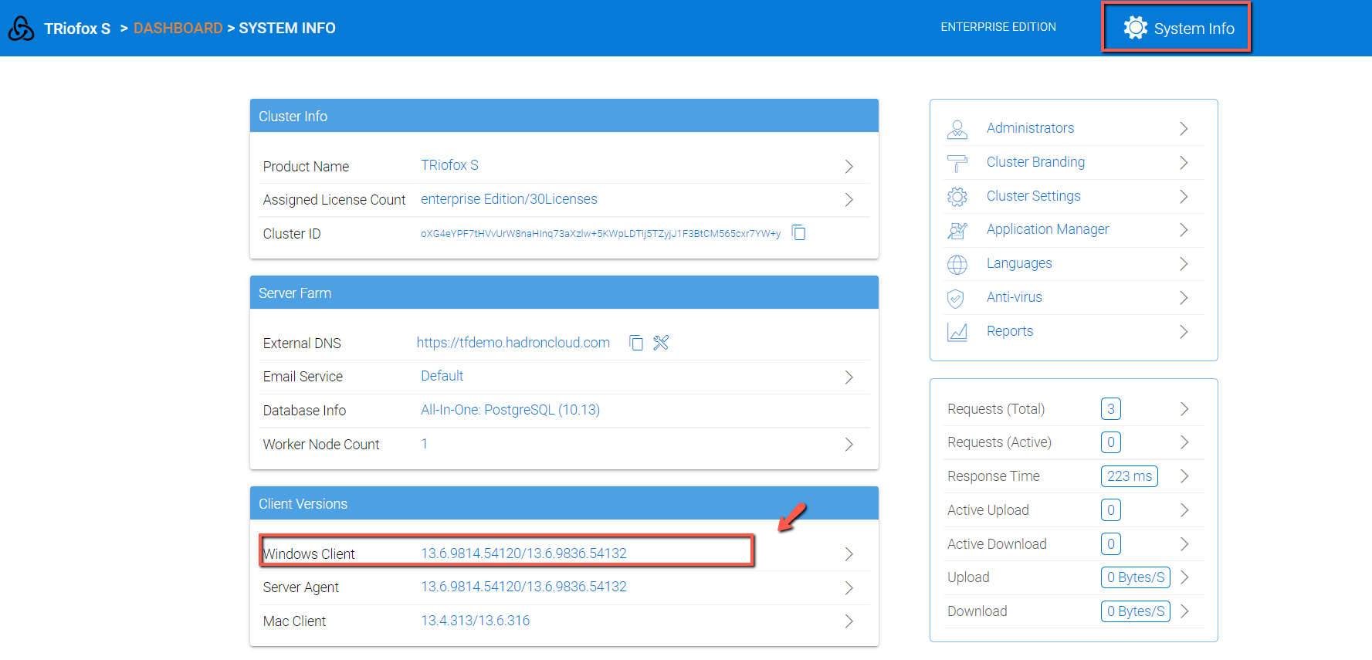Open Cluster Branding settings
The height and width of the screenshot is (660, 1372).
pyautogui.click(x=1035, y=162)
